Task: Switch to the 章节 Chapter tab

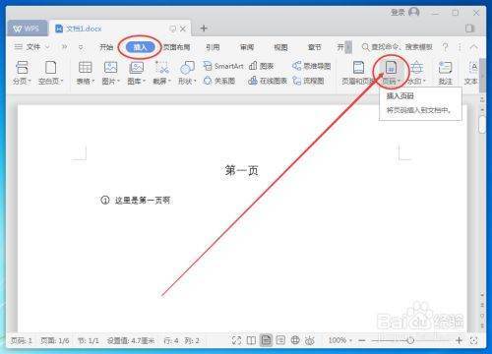Action: pyautogui.click(x=315, y=47)
